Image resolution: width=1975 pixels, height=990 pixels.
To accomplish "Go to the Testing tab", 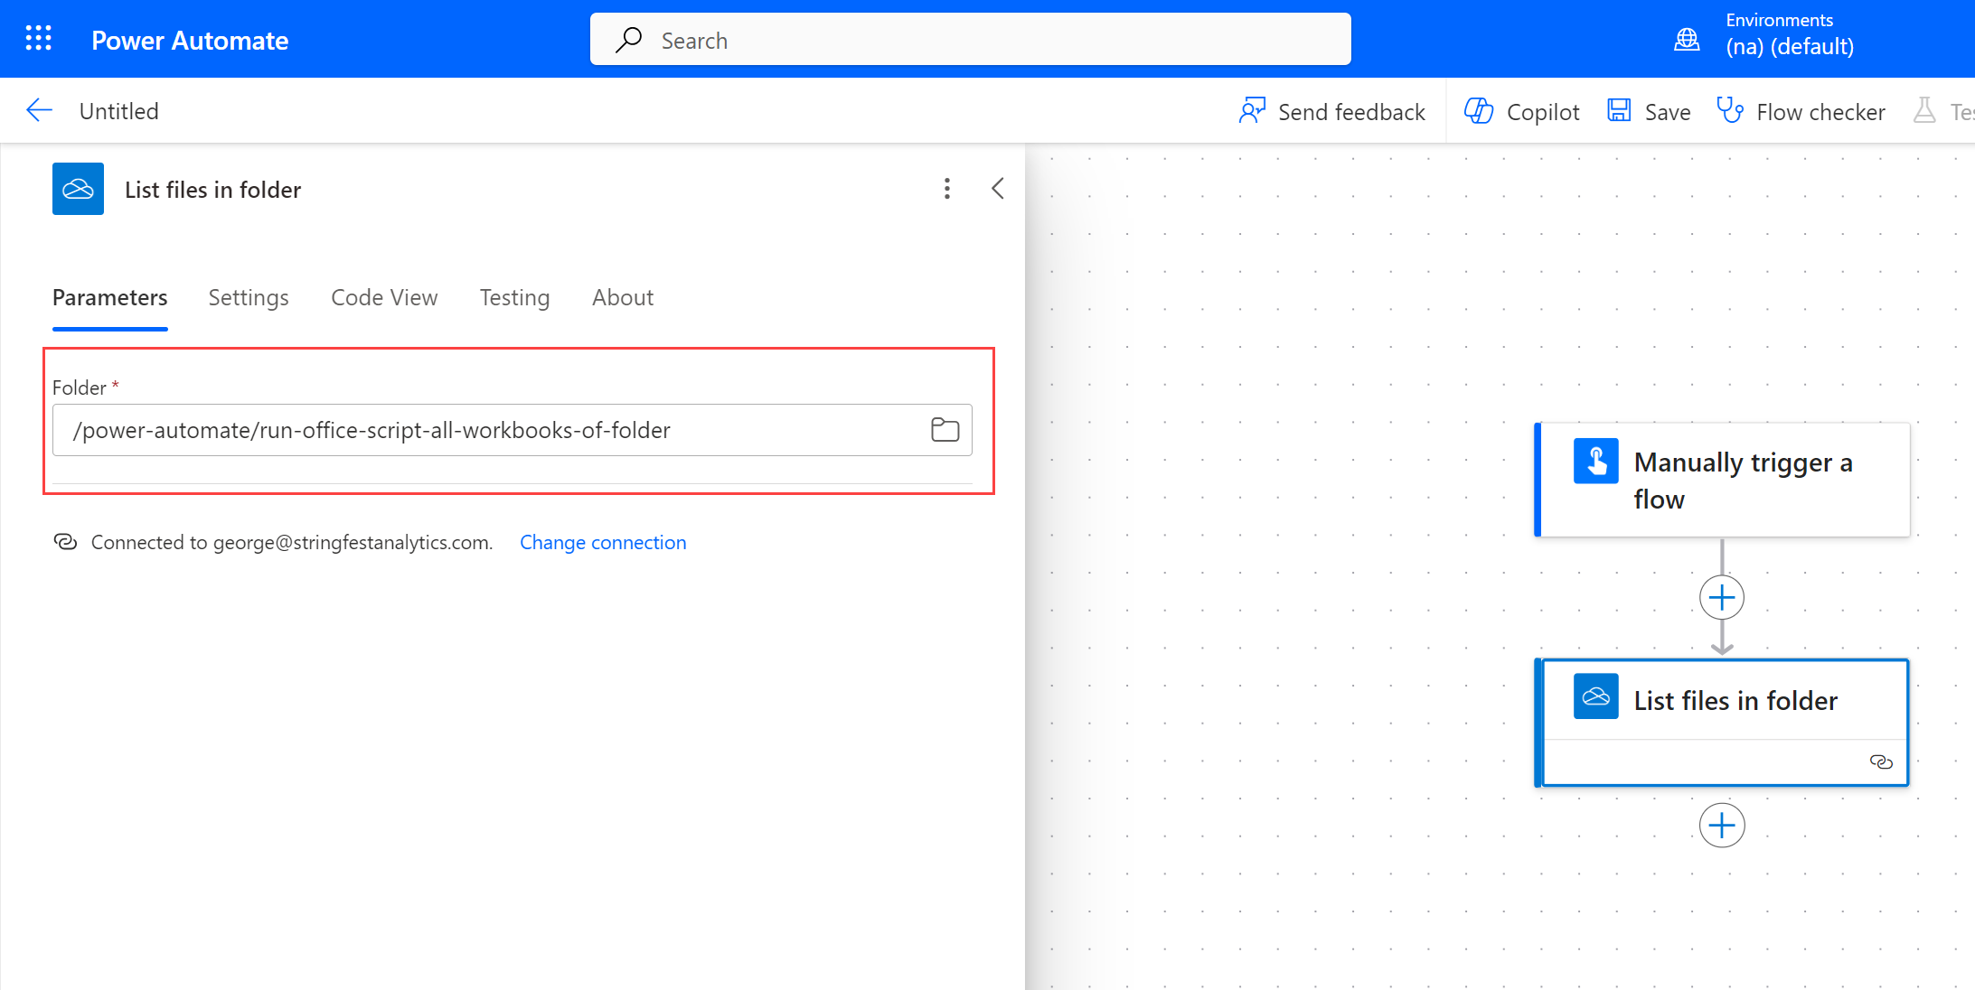I will 514,298.
